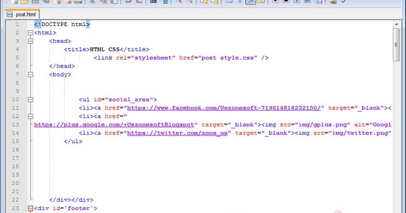The height and width of the screenshot is (213, 406).
Task: Click the red Record macro icon
Action: point(275,1)
